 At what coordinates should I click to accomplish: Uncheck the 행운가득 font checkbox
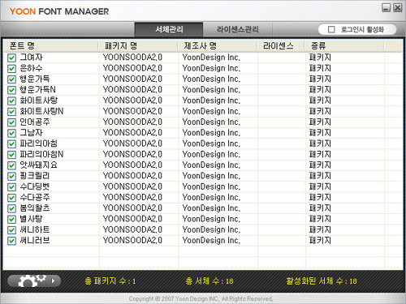11,79
